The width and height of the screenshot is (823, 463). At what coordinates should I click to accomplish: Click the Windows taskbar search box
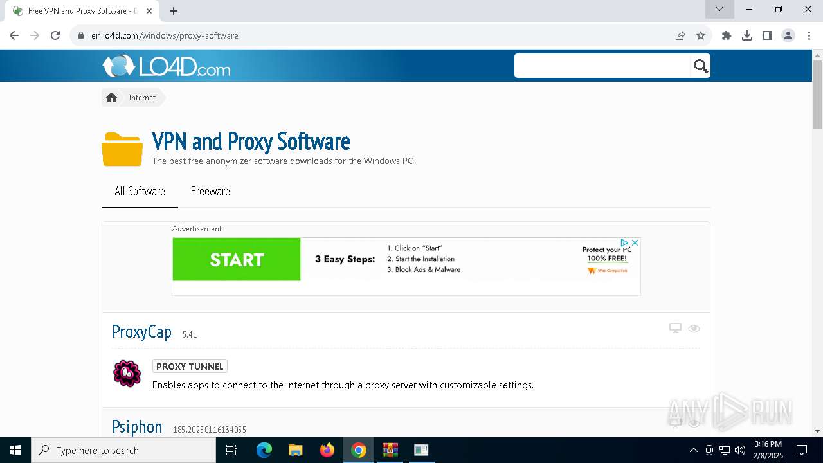click(x=123, y=450)
